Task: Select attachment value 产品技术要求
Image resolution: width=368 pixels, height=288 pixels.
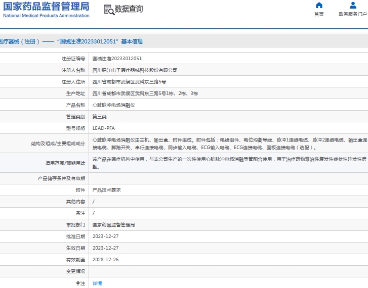Action: click(106, 190)
